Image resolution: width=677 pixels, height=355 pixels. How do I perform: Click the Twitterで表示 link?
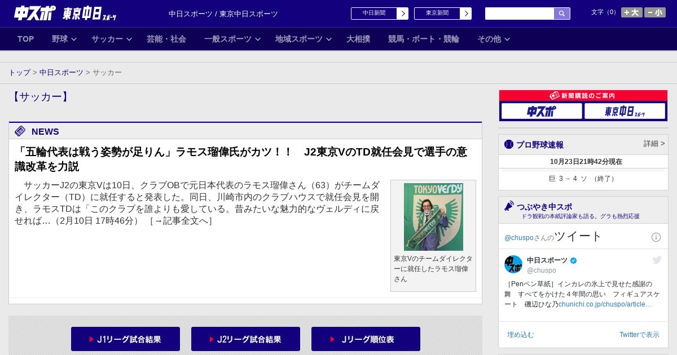[x=639, y=335]
